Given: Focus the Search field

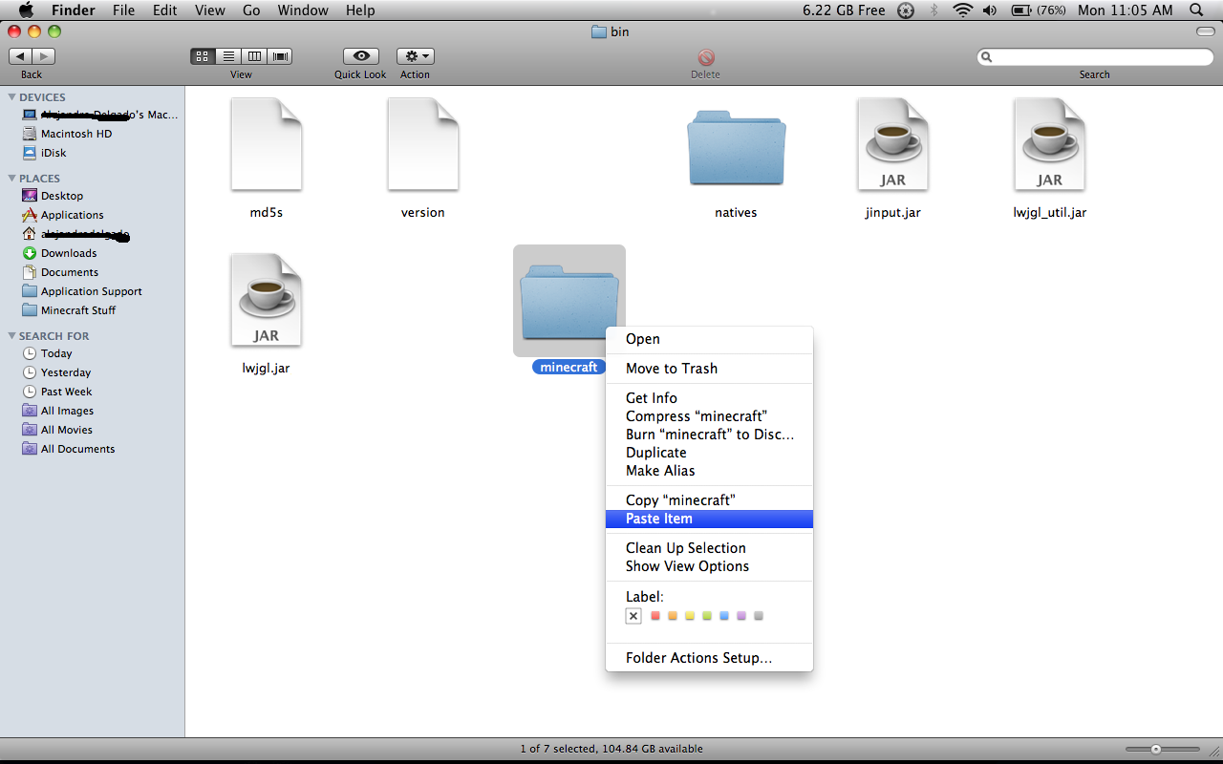Looking at the screenshot, I should click(1095, 57).
